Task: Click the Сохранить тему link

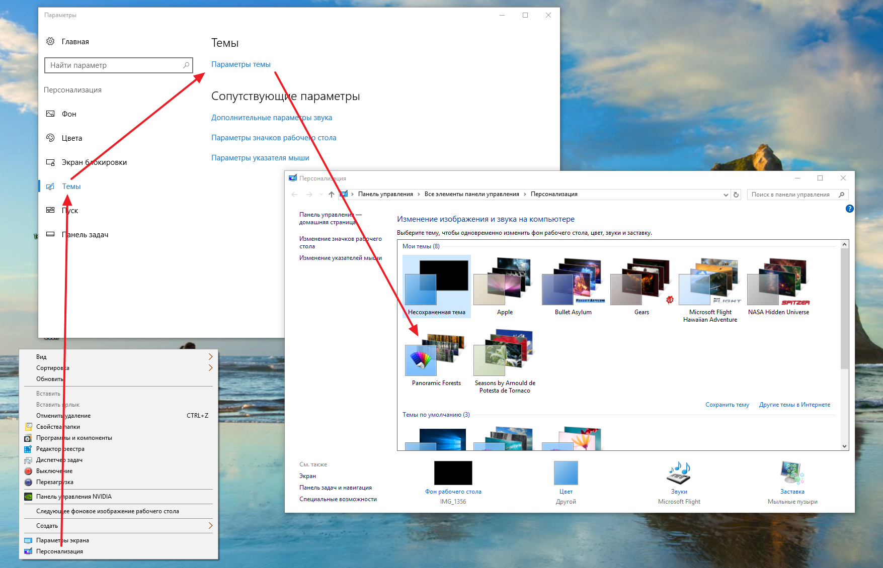Action: (727, 405)
